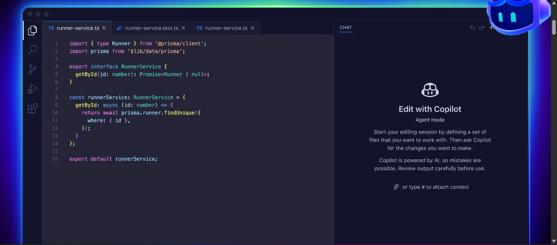Click the 'or type # to attach context' text
This screenshot has height=245, width=557.
435,187
